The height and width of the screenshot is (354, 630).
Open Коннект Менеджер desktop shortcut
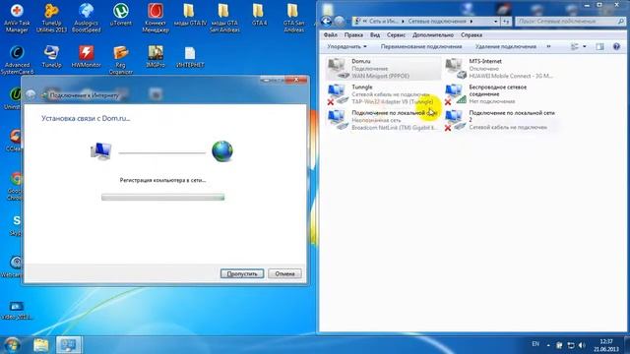[x=156, y=19]
